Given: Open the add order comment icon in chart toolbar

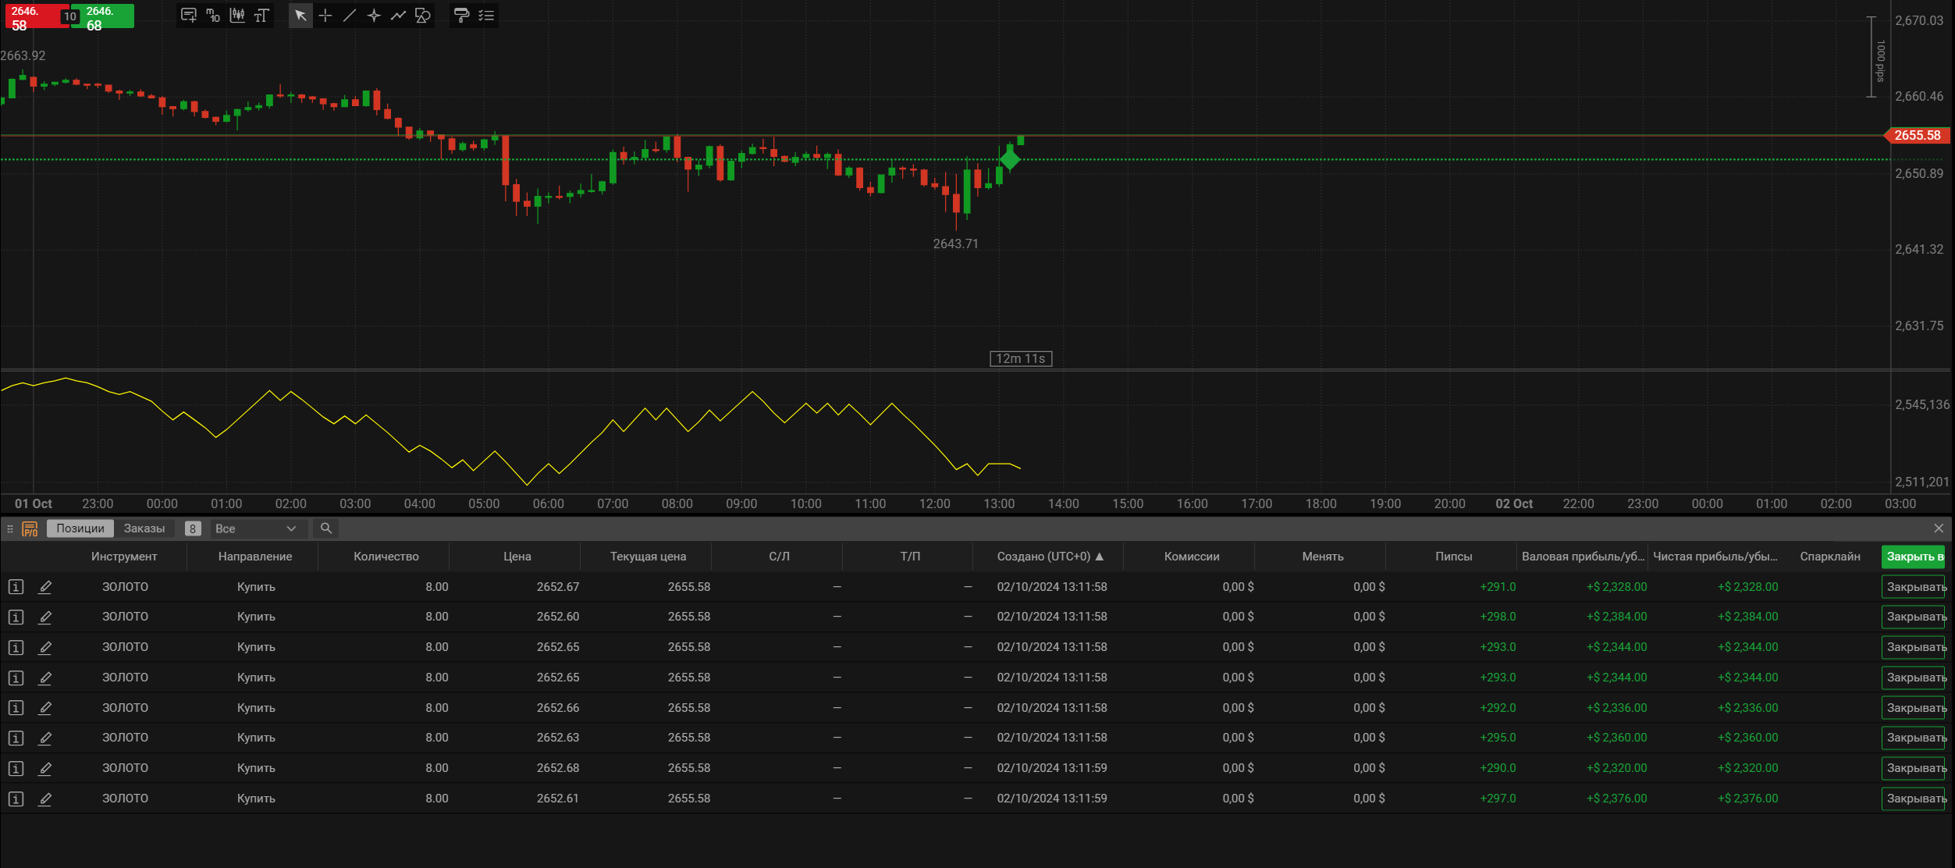Looking at the screenshot, I should [x=189, y=16].
